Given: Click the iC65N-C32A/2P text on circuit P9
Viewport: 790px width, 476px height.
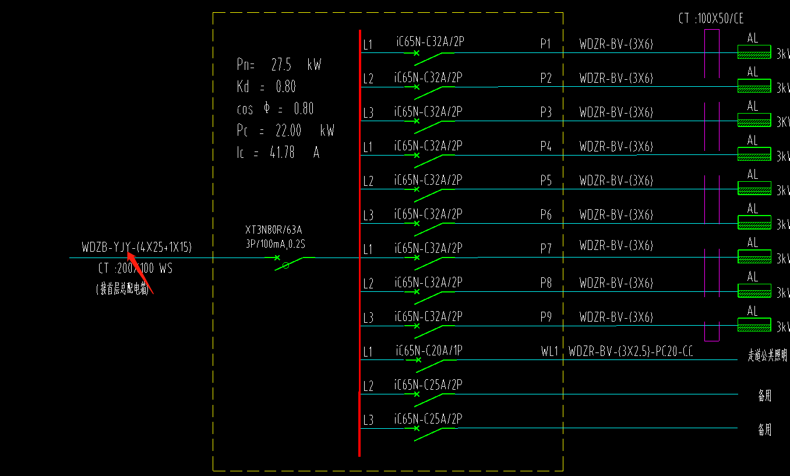Looking at the screenshot, I should tap(428, 316).
